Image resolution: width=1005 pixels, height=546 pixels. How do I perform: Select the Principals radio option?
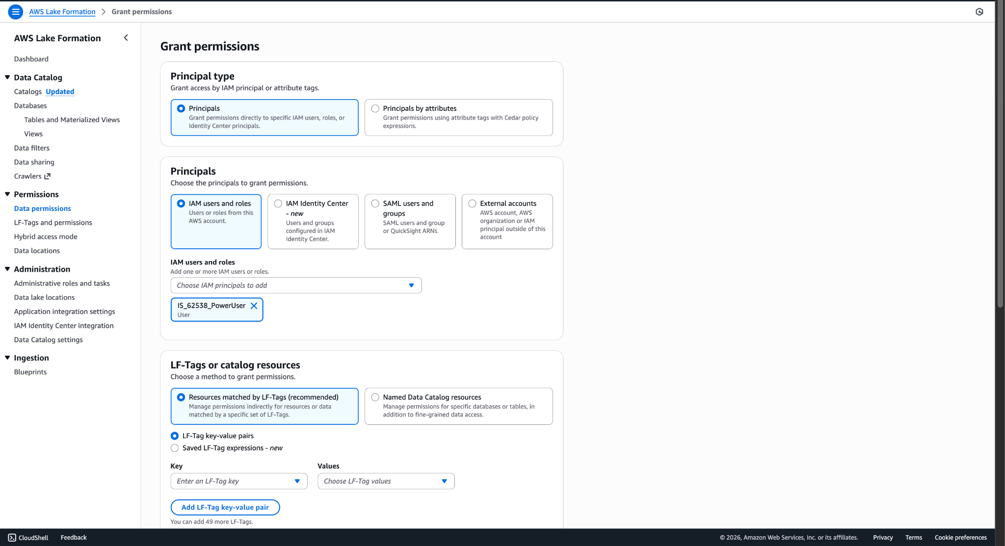coord(181,108)
